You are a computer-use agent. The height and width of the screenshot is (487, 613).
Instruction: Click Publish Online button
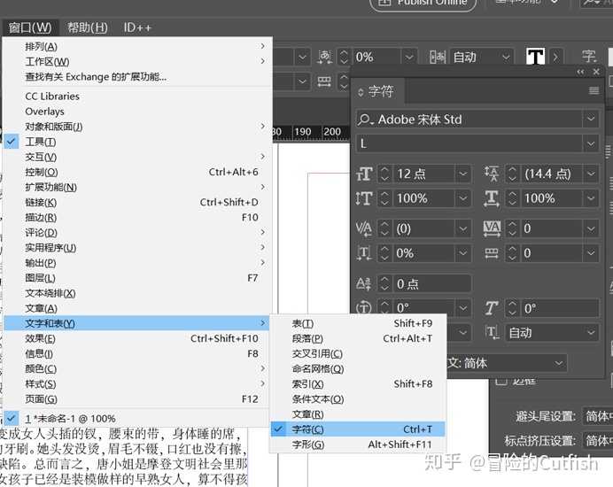(423, 4)
